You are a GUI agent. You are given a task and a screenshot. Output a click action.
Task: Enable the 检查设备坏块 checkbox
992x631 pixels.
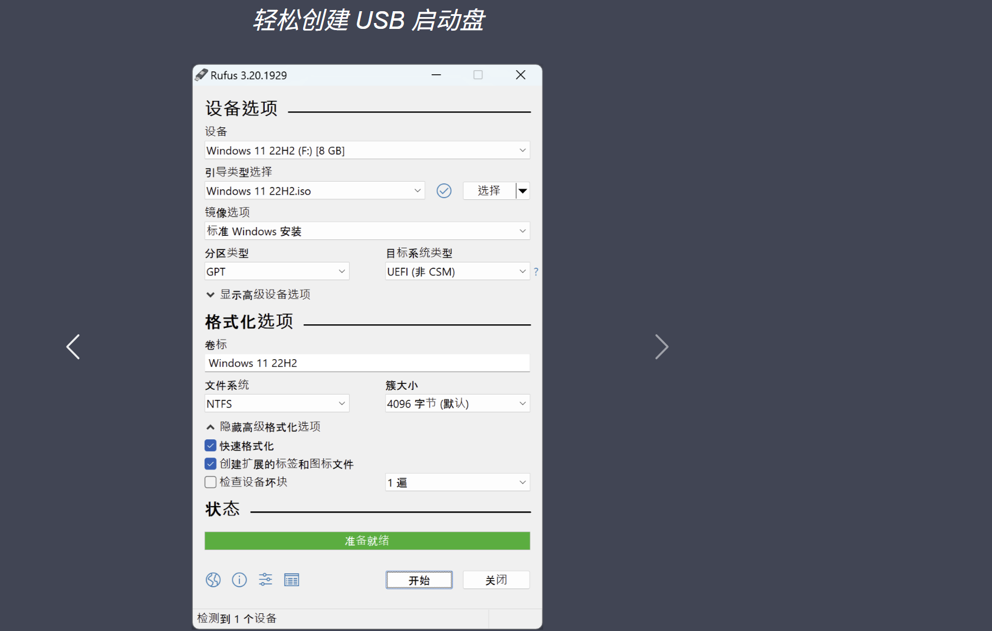click(211, 482)
